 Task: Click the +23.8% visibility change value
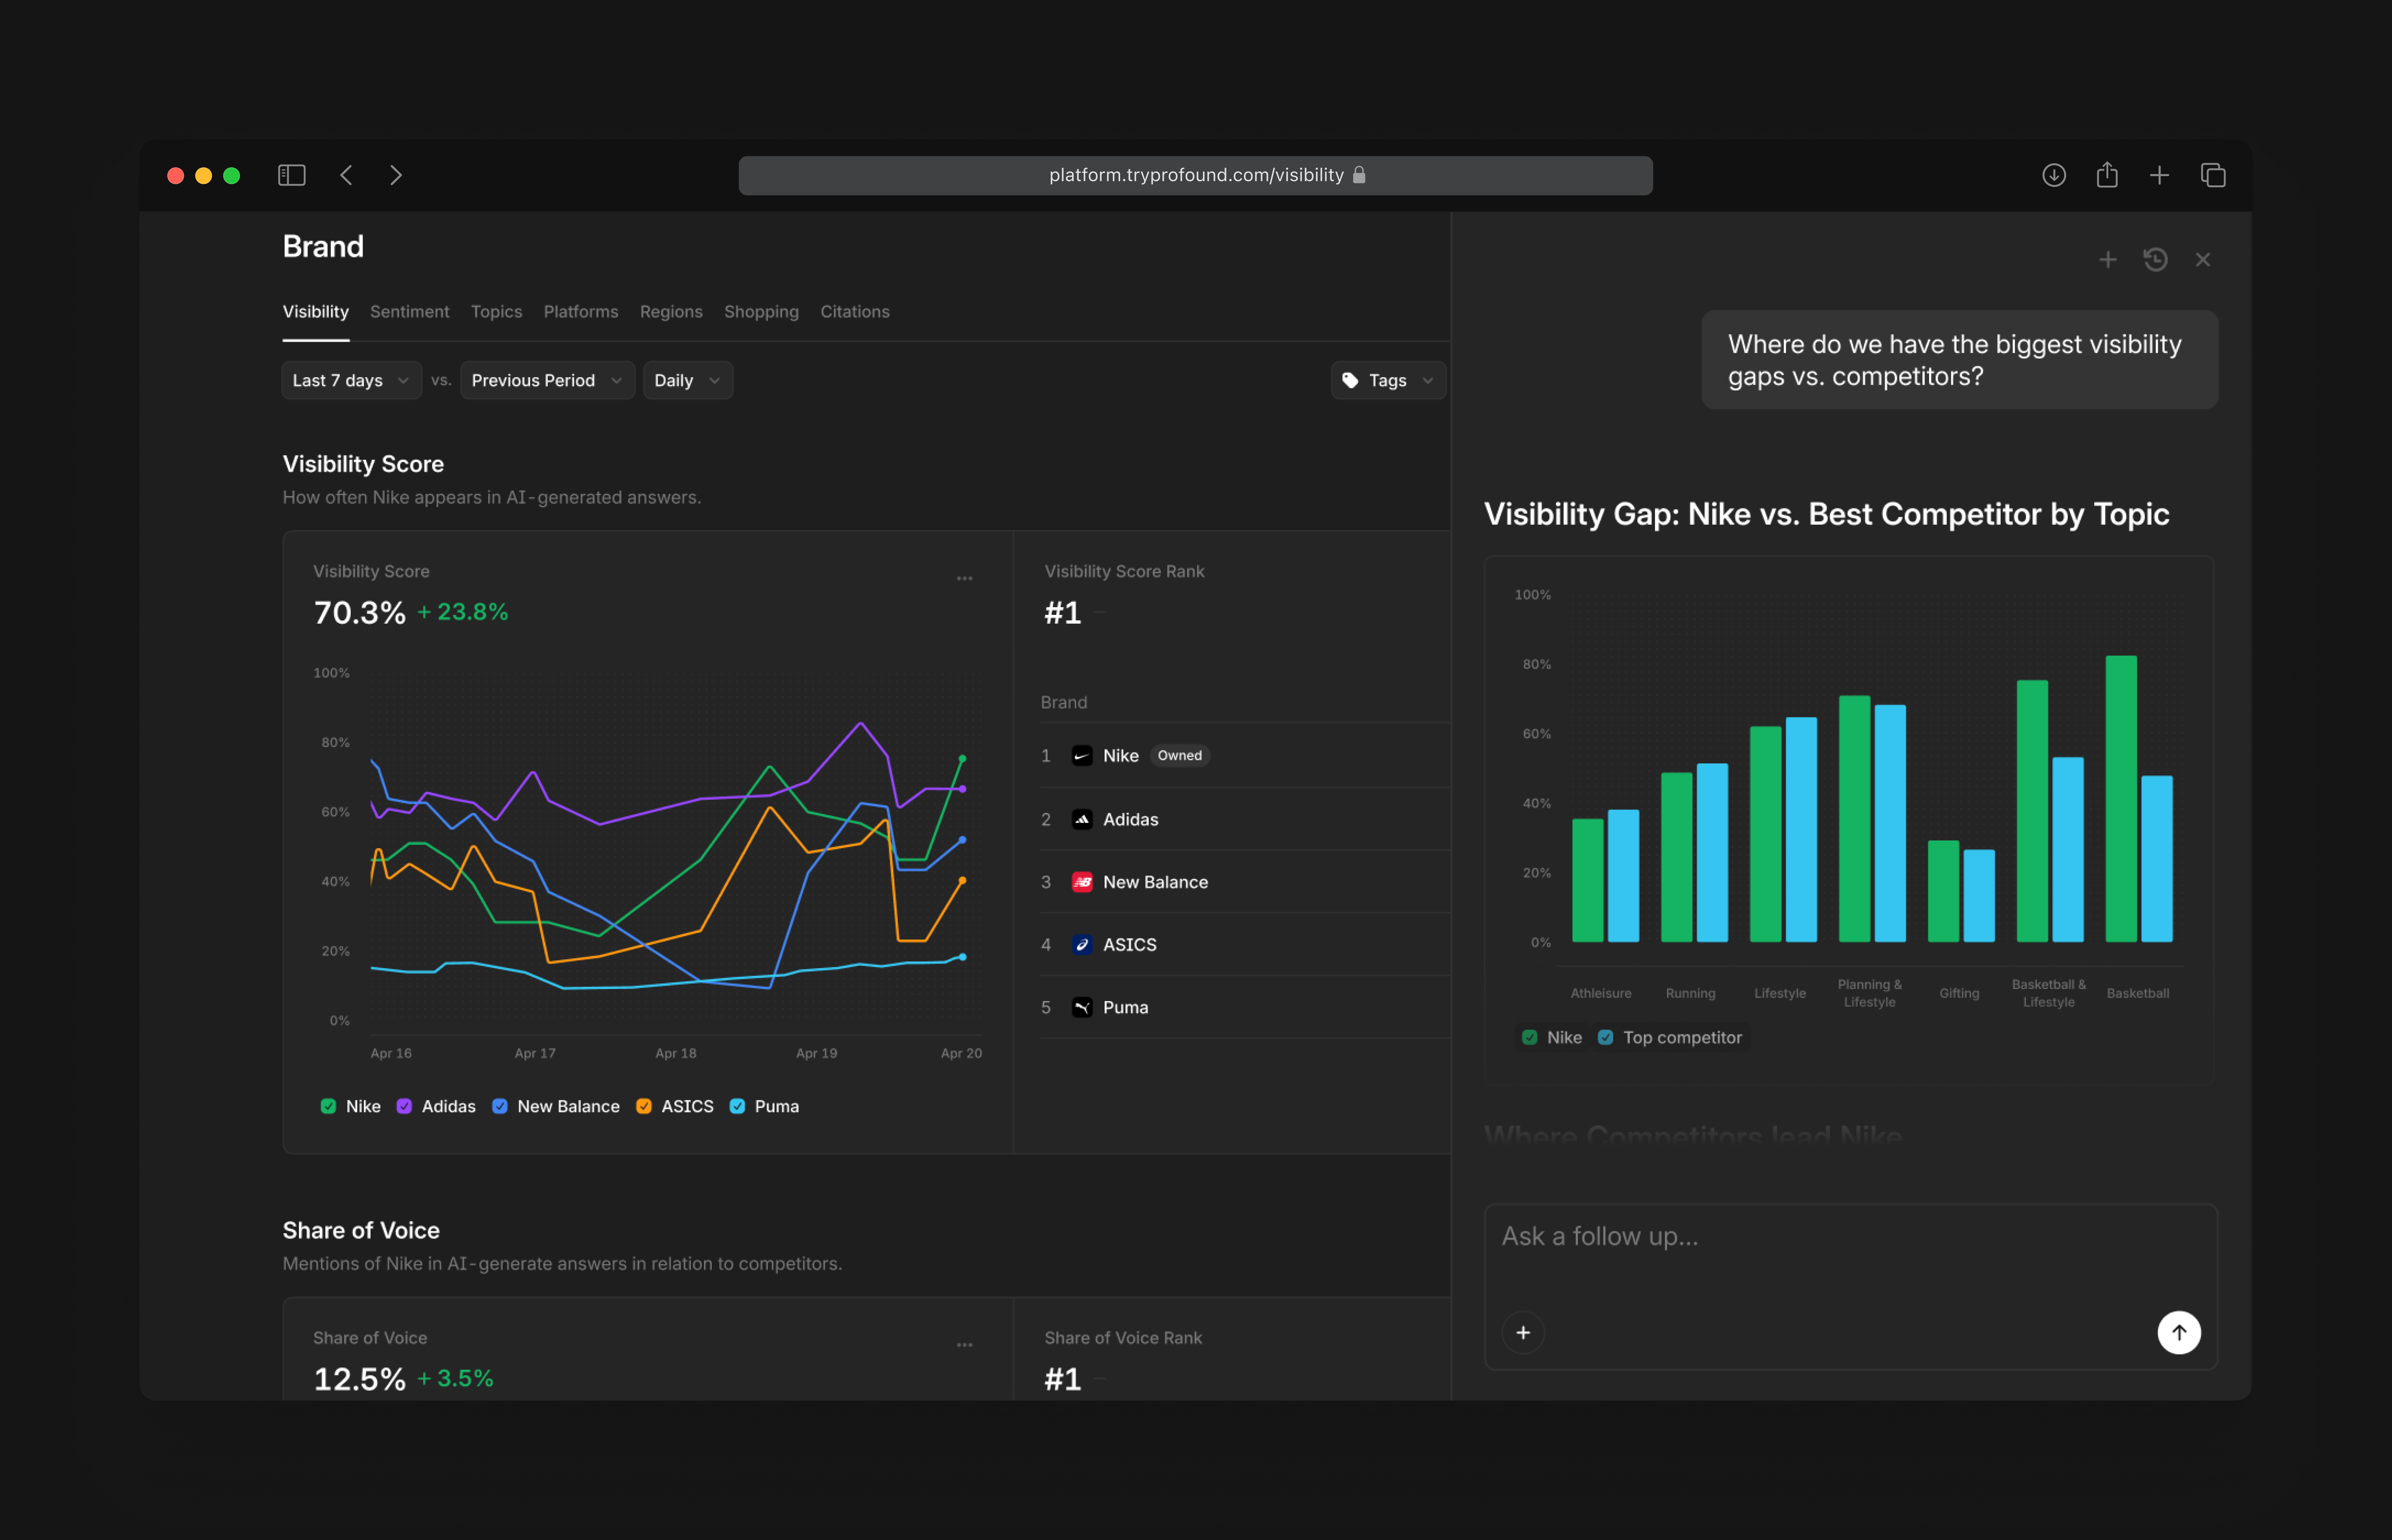[x=463, y=612]
